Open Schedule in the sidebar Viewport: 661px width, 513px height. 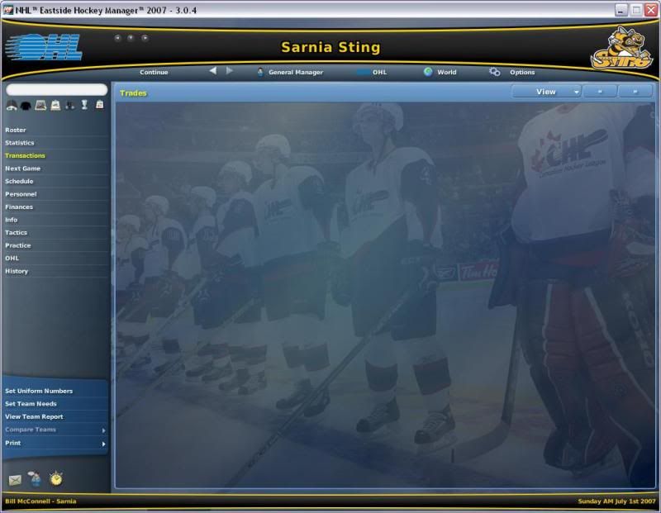pos(19,181)
